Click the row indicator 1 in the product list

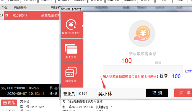coord(2,15)
